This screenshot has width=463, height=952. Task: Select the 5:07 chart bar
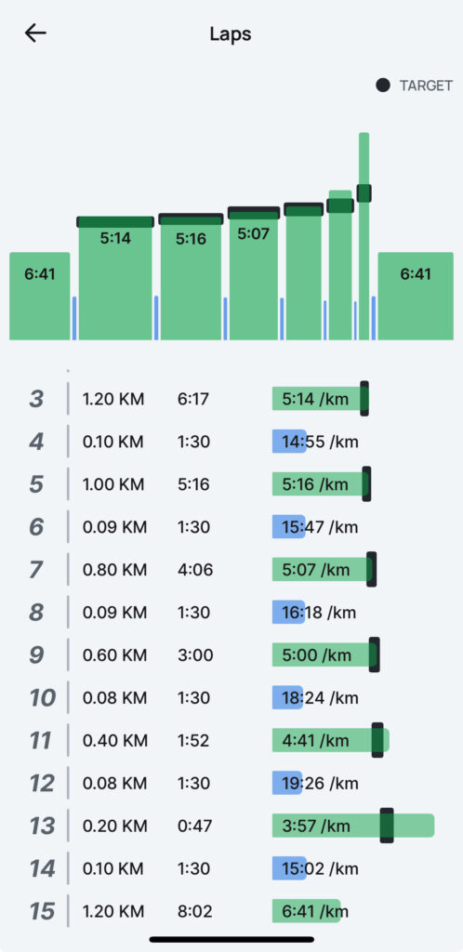[254, 274]
